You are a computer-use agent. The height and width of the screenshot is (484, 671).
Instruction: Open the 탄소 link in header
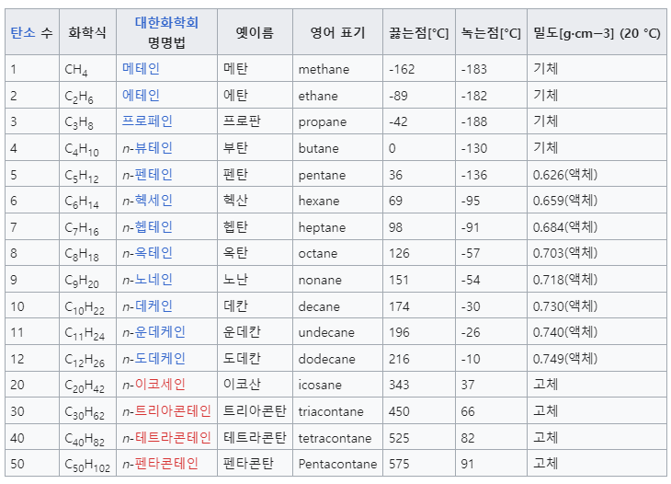23,32
